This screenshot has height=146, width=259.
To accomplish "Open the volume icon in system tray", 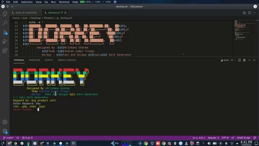I will coord(209,143).
